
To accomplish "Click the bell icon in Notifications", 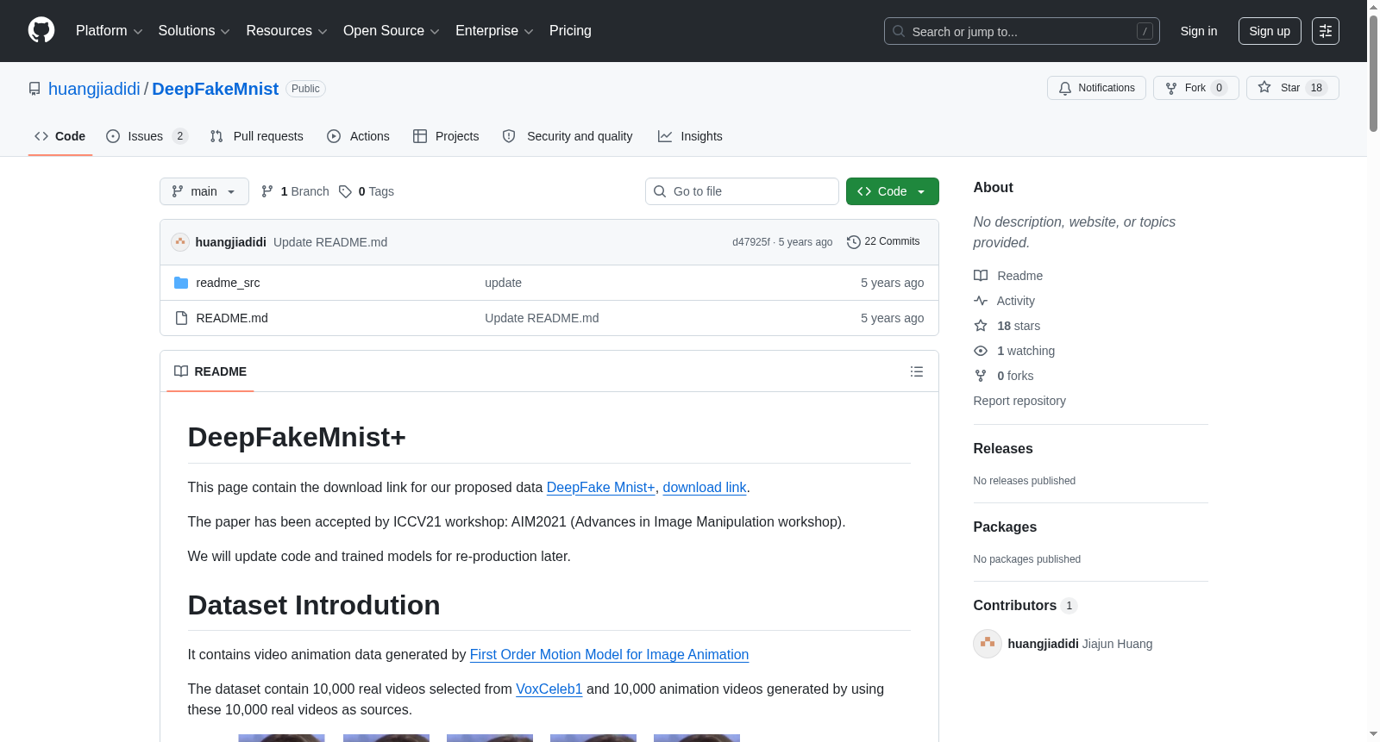I will coord(1065,88).
